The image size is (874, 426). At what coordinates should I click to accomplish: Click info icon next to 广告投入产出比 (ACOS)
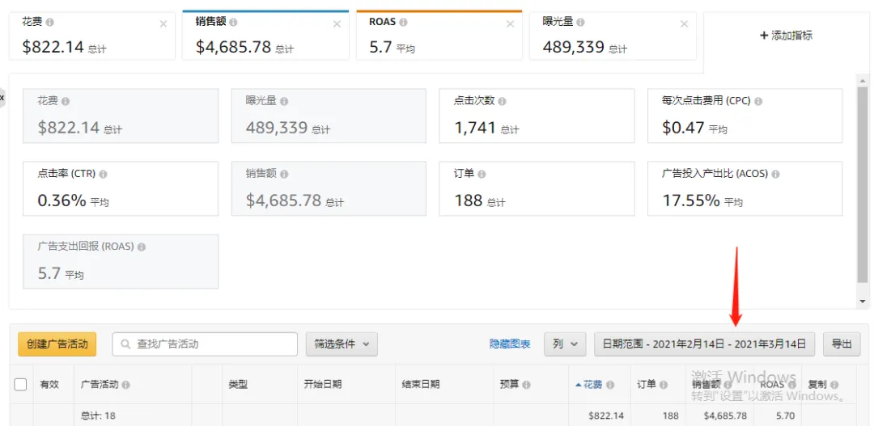776,175
